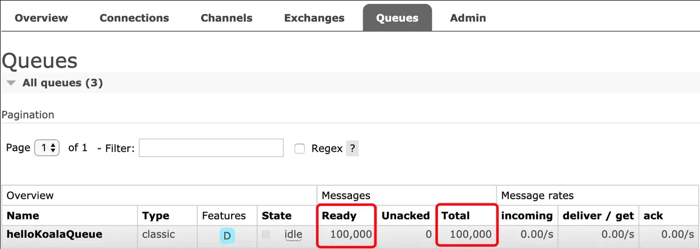Click the Regex help question mark
Image resolution: width=700 pixels, height=249 pixels.
tap(352, 149)
